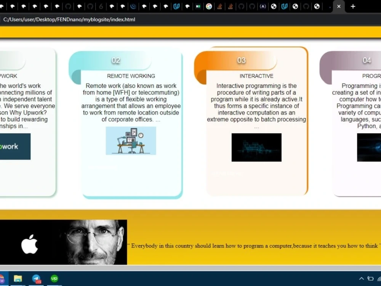Click the quote about learning to program
Screen dimensions: 381x286
tap(255, 246)
